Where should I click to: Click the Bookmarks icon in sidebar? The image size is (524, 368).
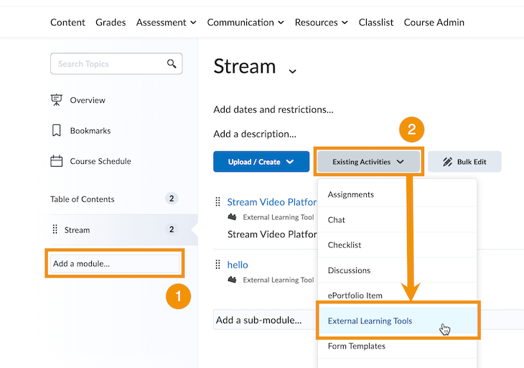[57, 131]
